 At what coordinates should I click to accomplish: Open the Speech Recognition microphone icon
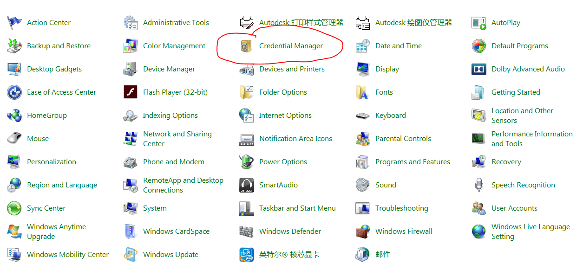coord(478,185)
